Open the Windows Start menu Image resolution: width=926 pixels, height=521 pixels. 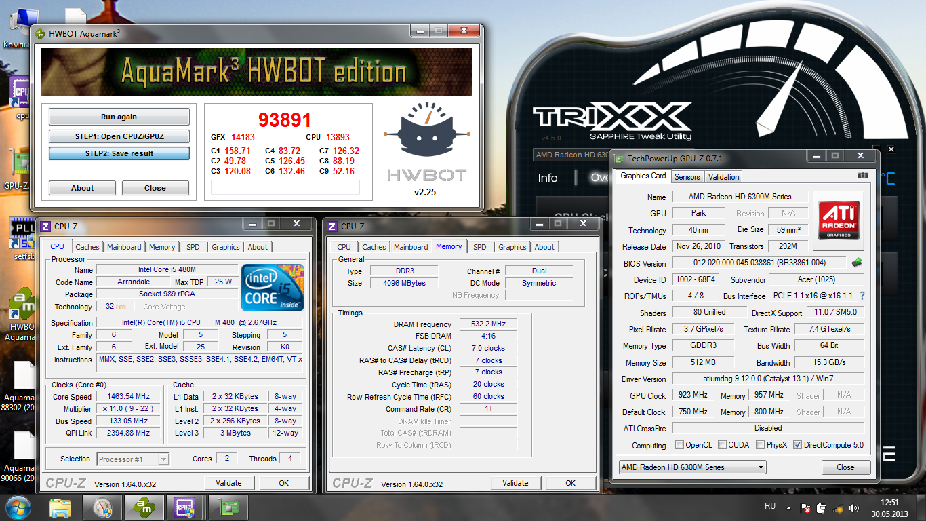point(18,507)
